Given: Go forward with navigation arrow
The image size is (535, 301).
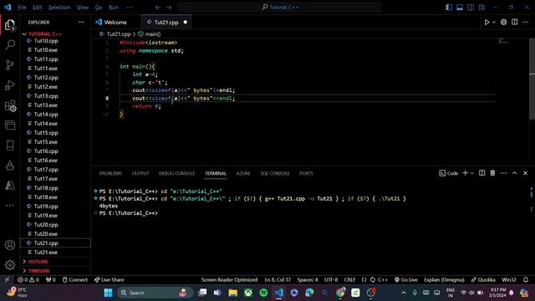Looking at the screenshot, I should click(169, 8).
